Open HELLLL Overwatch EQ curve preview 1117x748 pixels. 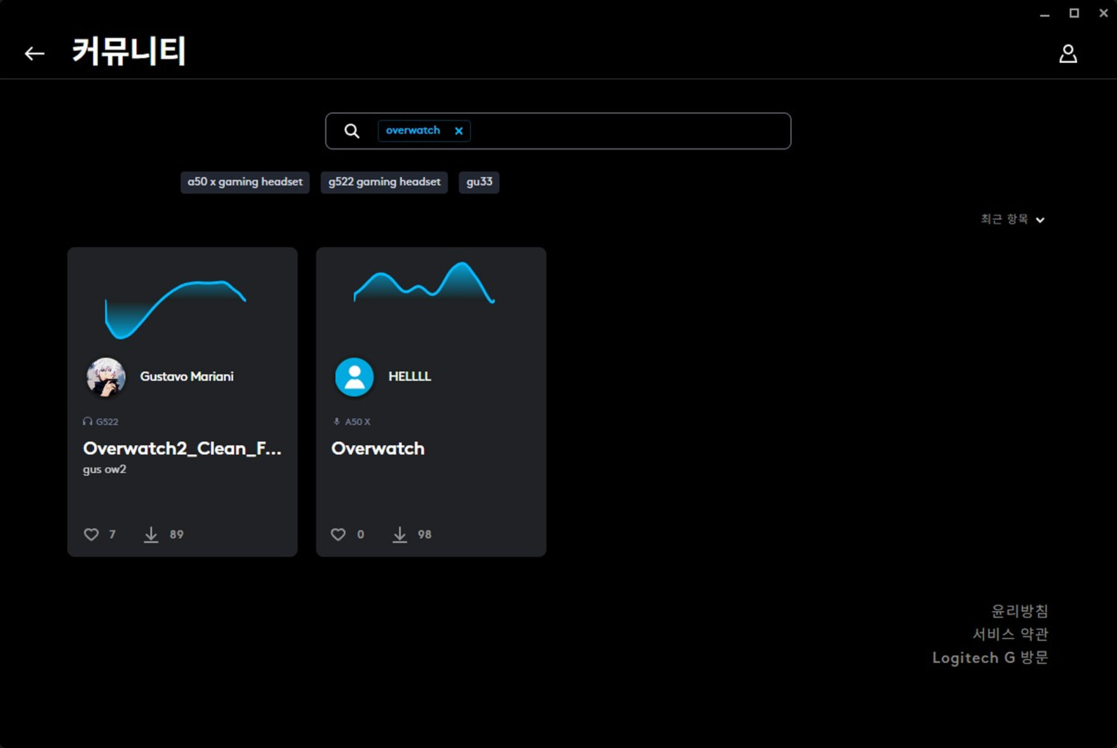[x=424, y=283]
